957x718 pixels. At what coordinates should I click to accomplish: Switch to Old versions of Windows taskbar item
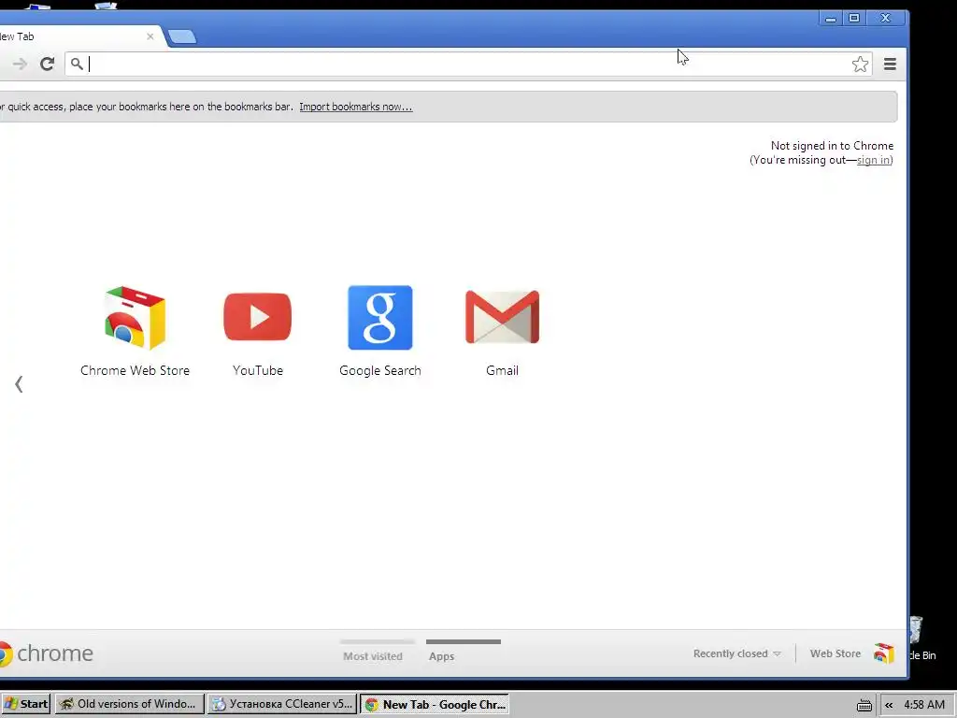[x=129, y=704]
